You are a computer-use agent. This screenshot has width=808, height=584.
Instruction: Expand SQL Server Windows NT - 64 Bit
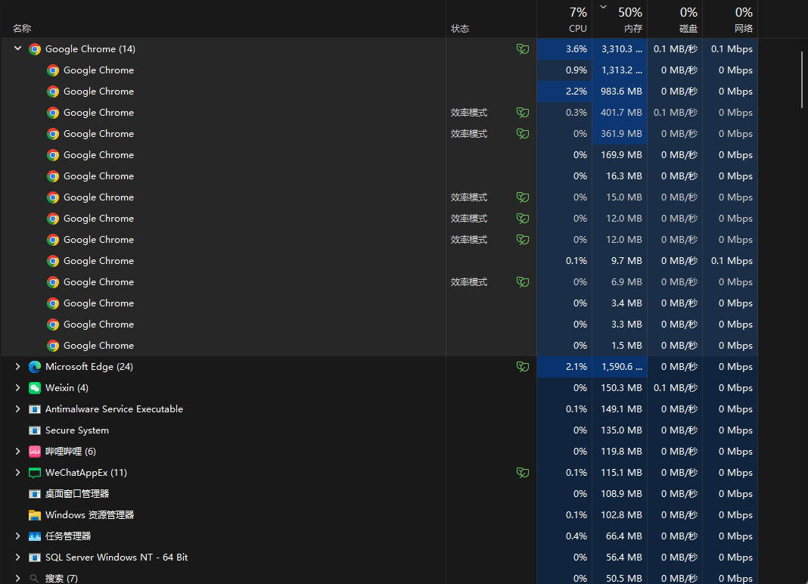coord(17,558)
